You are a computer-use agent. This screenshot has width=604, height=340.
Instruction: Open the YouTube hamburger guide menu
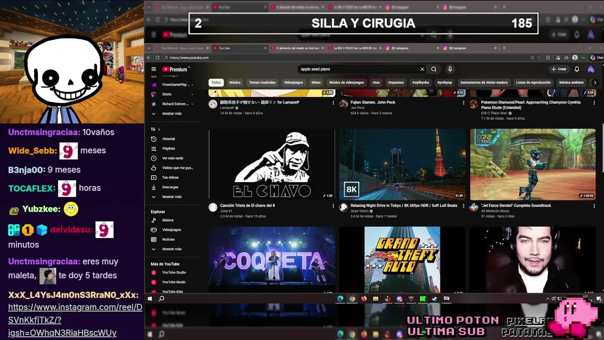point(153,69)
